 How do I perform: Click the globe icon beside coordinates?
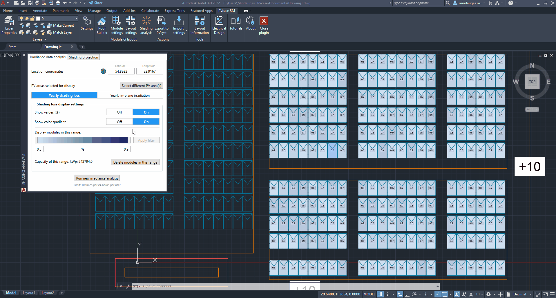(x=103, y=71)
